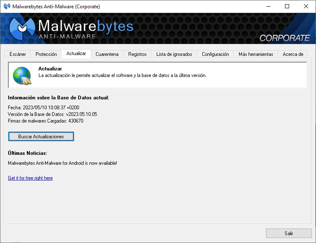Follow the Get it for free right here link

30,178
